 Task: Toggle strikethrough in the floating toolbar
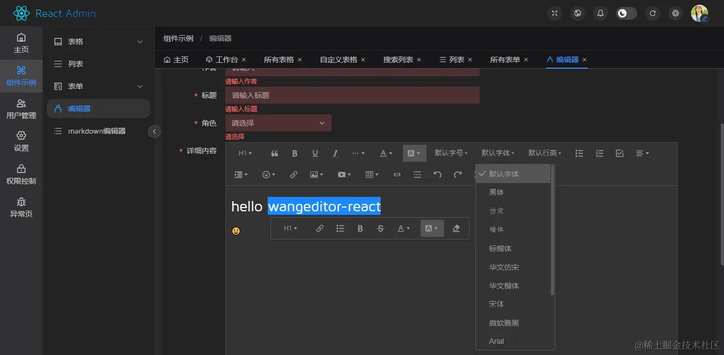tap(380, 228)
